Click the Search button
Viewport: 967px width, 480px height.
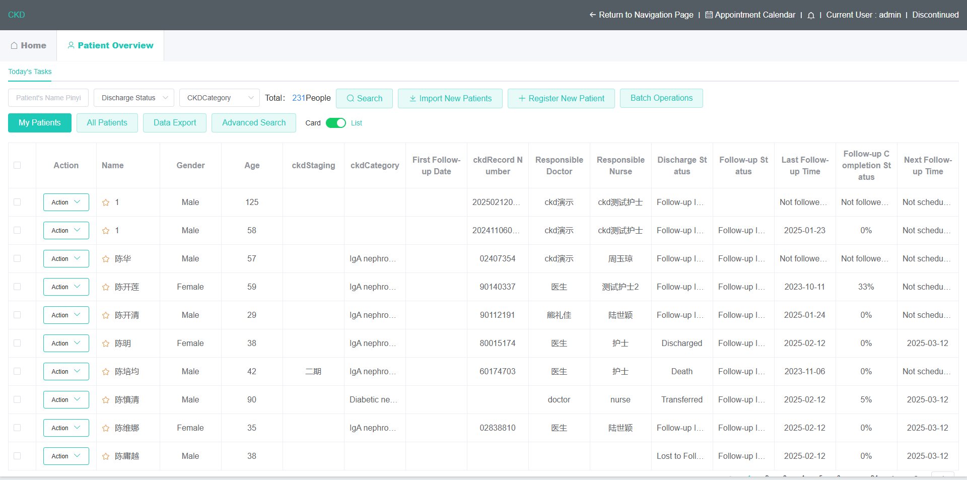364,98
